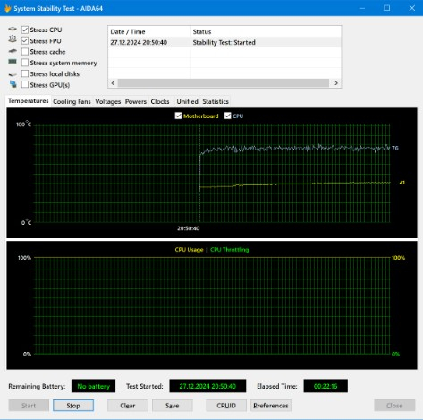
Task: Open the Statistics tab
Action: (216, 101)
